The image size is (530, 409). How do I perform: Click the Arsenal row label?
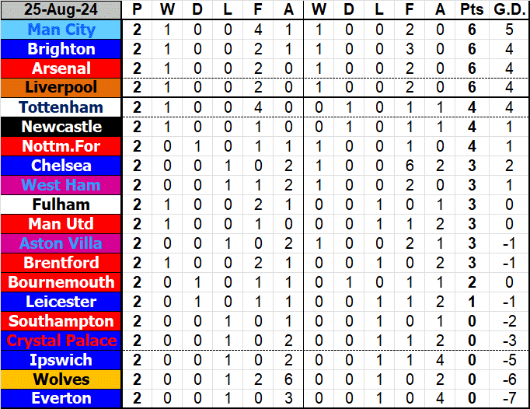61,68
